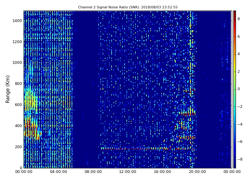248x186 pixels.
Task: Click the colorbar label 8
Action: [239, 19]
